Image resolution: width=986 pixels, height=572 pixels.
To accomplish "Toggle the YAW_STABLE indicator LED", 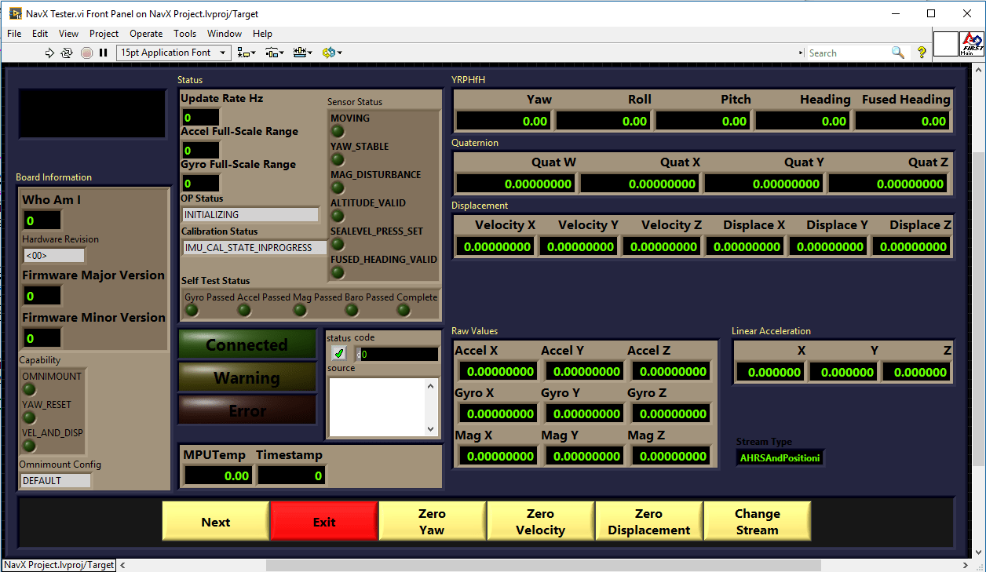I will [x=338, y=159].
